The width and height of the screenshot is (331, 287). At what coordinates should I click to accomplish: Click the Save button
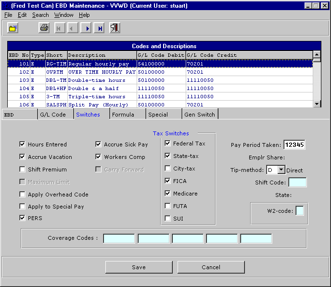pyautogui.click(x=139, y=267)
